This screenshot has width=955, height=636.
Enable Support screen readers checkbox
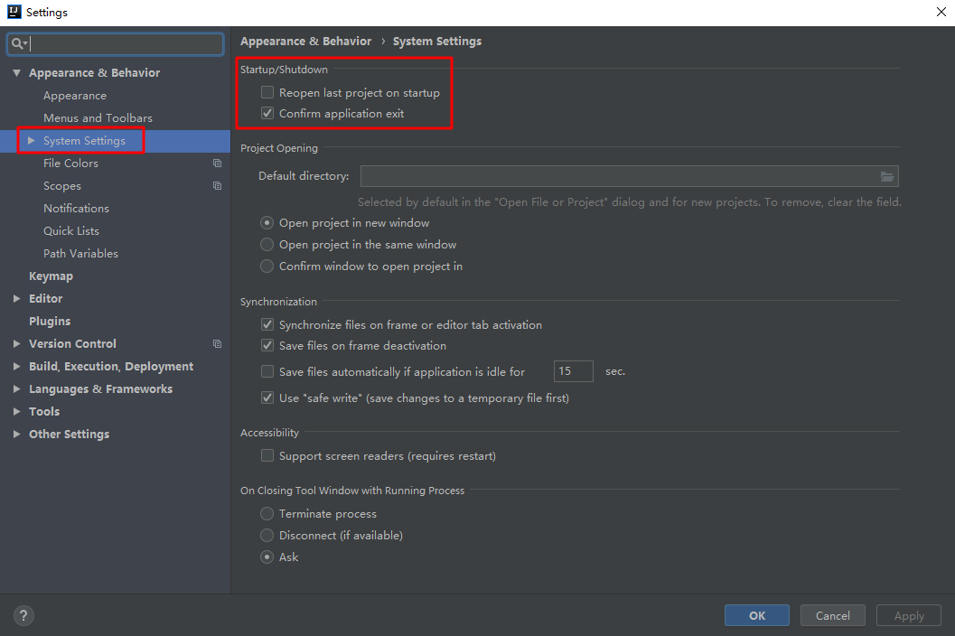tap(267, 455)
